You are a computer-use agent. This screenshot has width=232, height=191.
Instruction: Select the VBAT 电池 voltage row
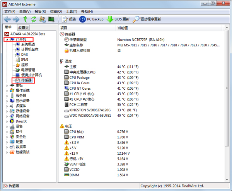point(142,164)
